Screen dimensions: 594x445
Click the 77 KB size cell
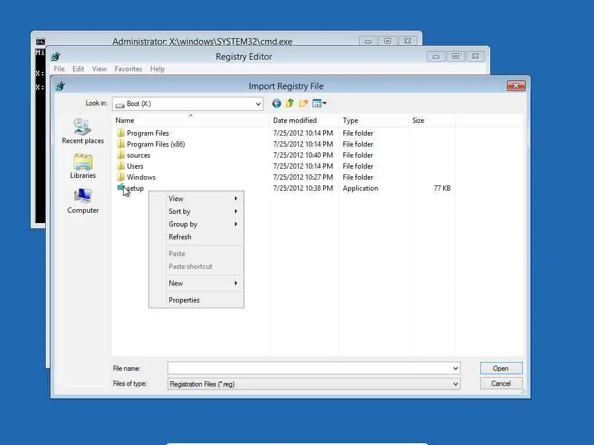coord(442,188)
